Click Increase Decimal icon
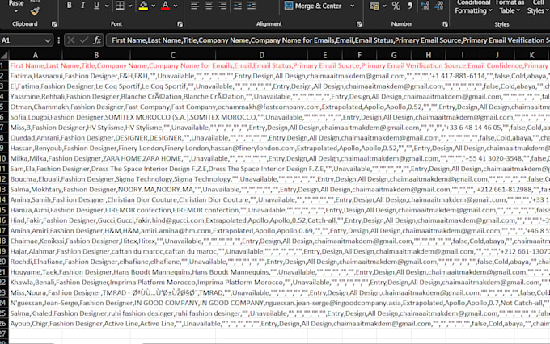The image size is (550, 344). point(425,6)
